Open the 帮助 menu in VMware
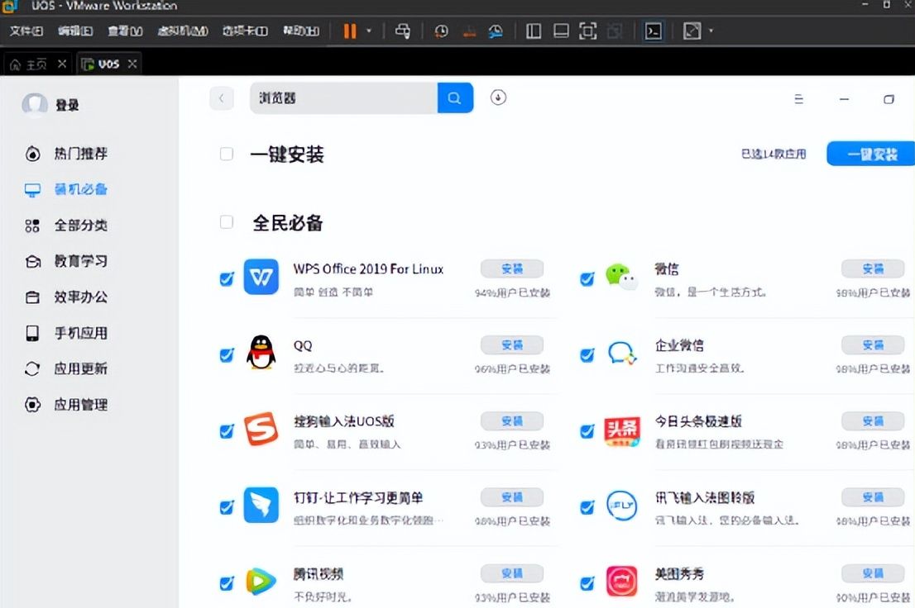915x608 pixels. coord(301,31)
